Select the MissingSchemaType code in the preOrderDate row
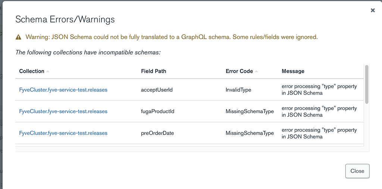The height and width of the screenshot is (189, 382). tap(250, 133)
